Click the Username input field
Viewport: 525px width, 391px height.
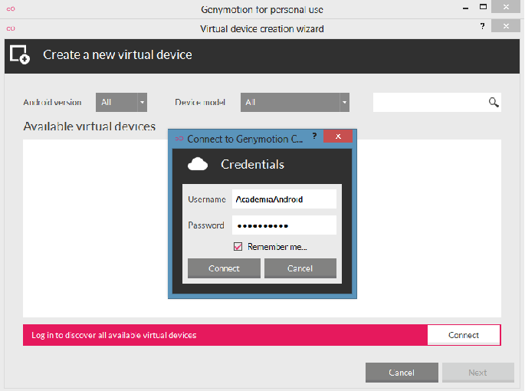(x=284, y=199)
